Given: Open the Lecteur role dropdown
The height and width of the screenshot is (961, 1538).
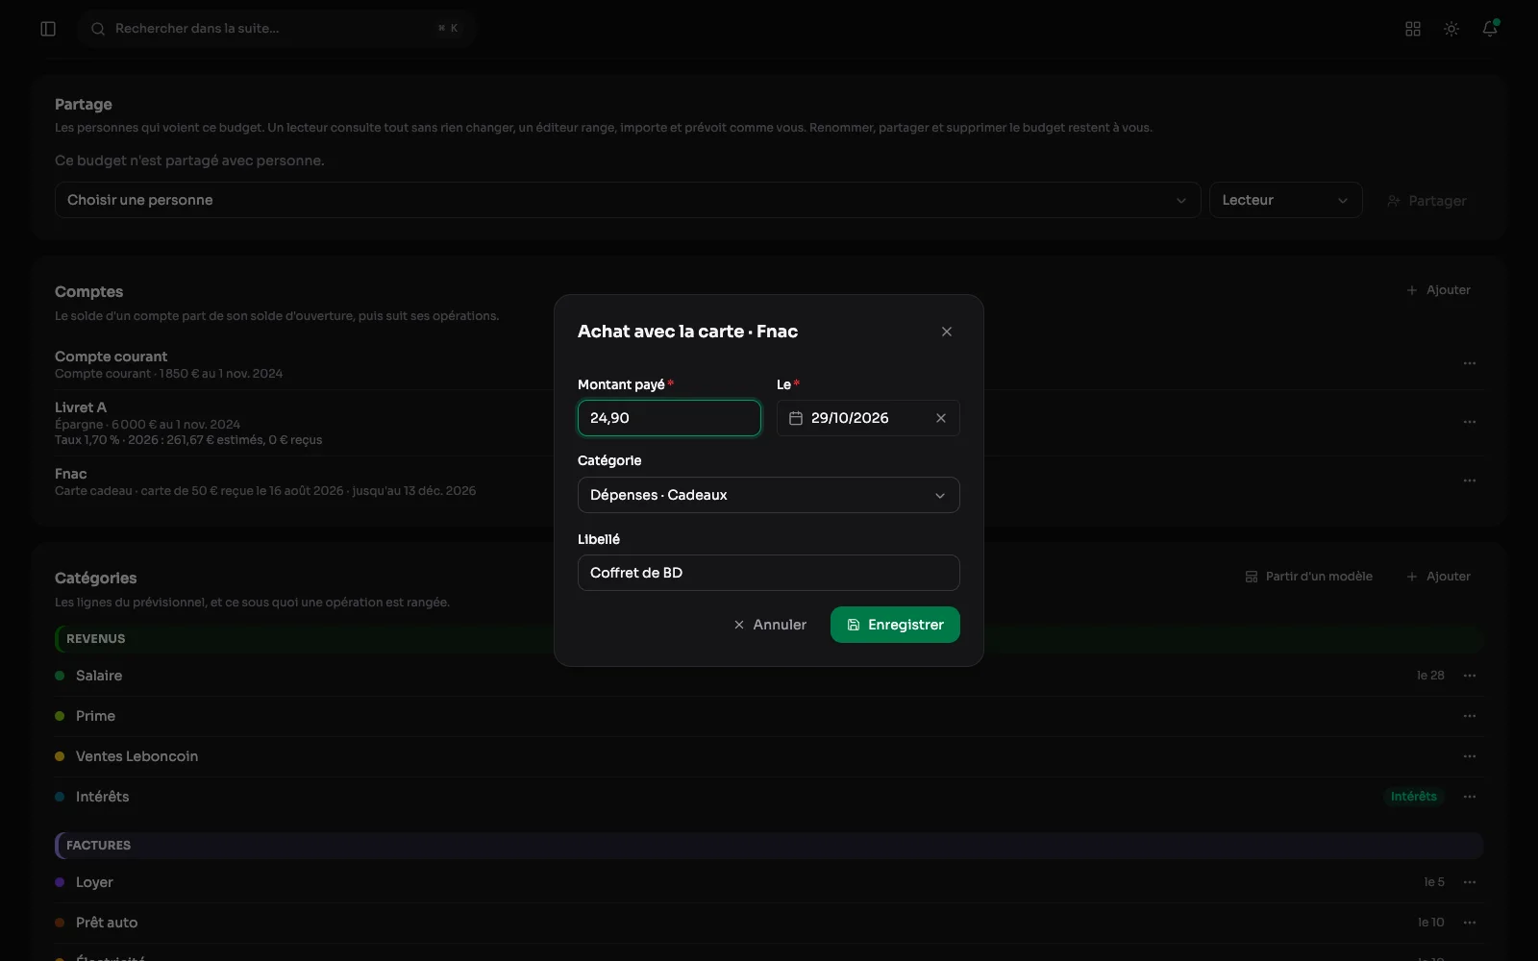Looking at the screenshot, I should (x=1285, y=200).
